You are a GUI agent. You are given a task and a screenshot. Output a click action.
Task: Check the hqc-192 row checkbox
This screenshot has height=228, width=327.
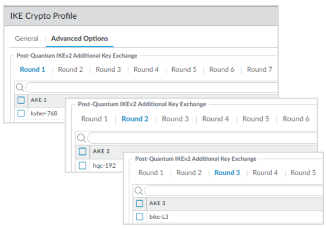[x=83, y=165]
